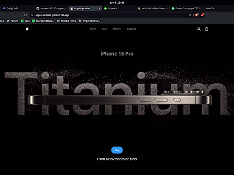This screenshot has height=175, width=234.
Task: Open the Brave Rewards triangle icon
Action: coord(202,15)
